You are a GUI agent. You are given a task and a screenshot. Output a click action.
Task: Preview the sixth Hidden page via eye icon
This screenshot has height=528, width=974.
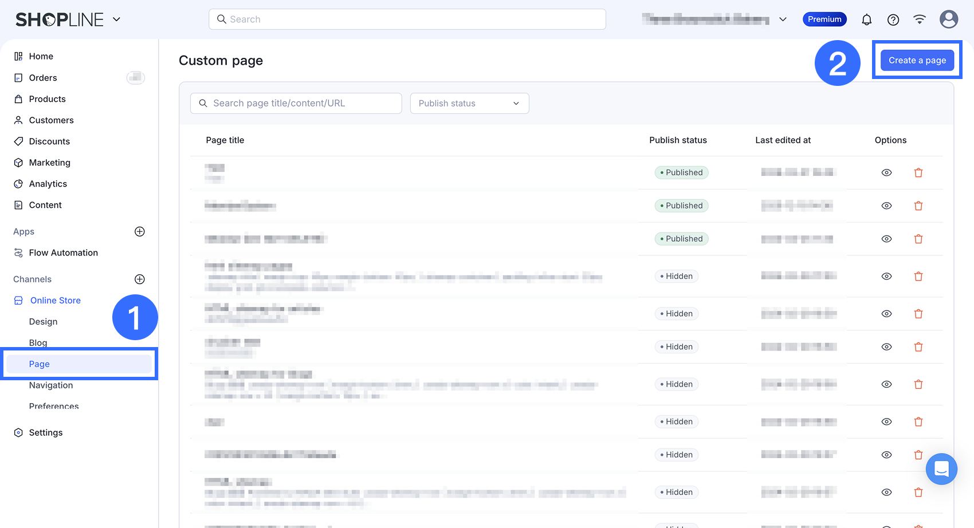886,455
